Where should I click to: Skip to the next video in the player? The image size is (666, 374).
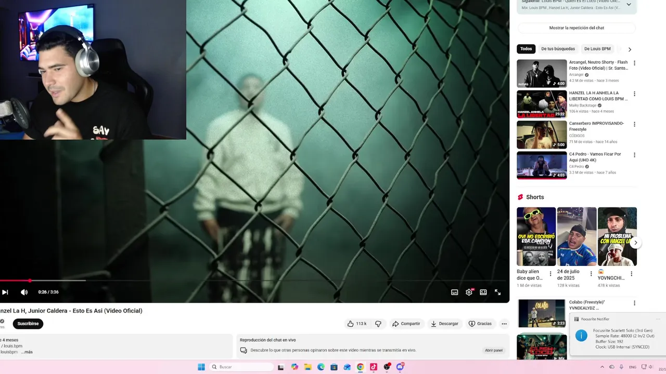coord(5,292)
